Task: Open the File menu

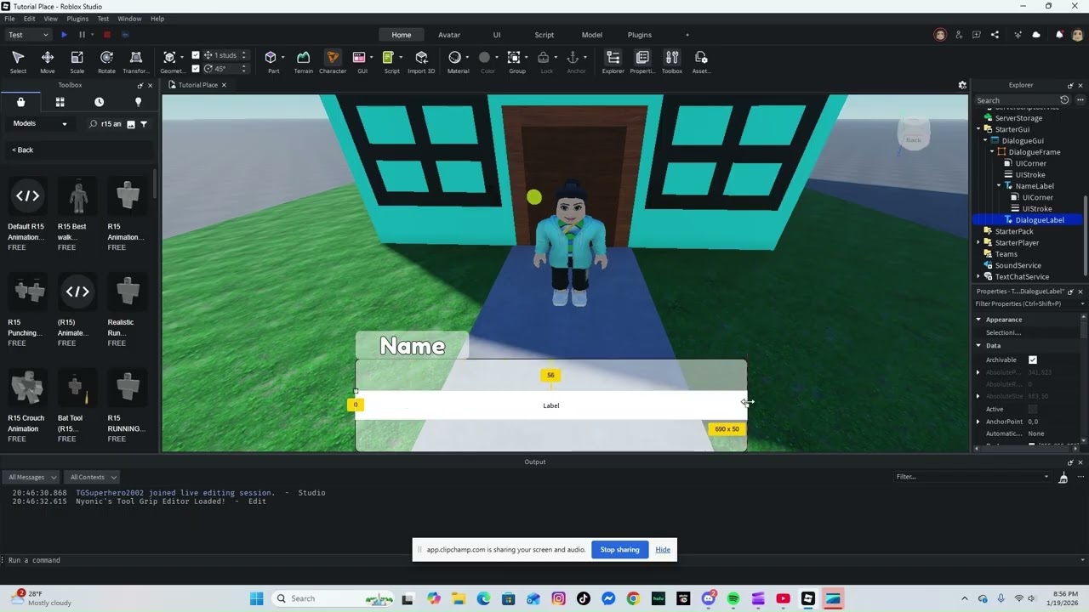Action: pos(10,19)
